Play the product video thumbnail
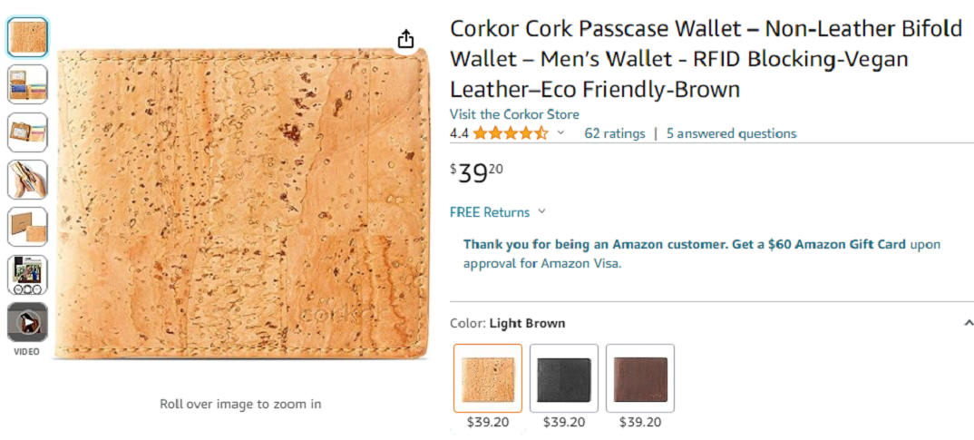 pos(27,322)
